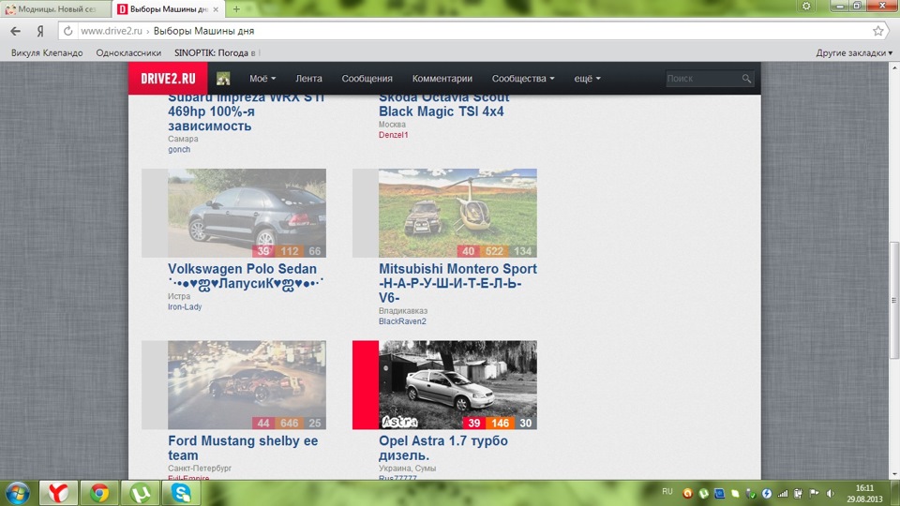Reload the page with the refresh icon
Viewport: 900px width, 506px height.
[67, 31]
